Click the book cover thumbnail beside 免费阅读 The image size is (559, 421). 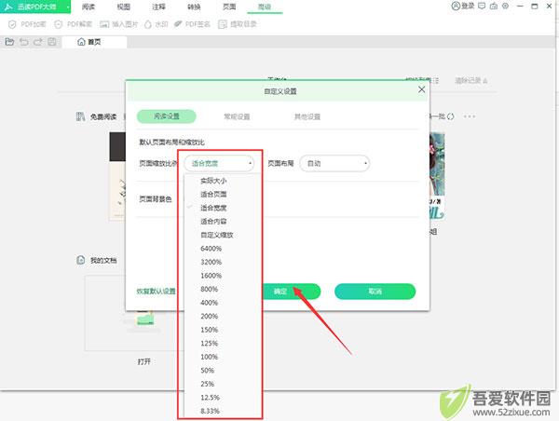click(x=117, y=176)
